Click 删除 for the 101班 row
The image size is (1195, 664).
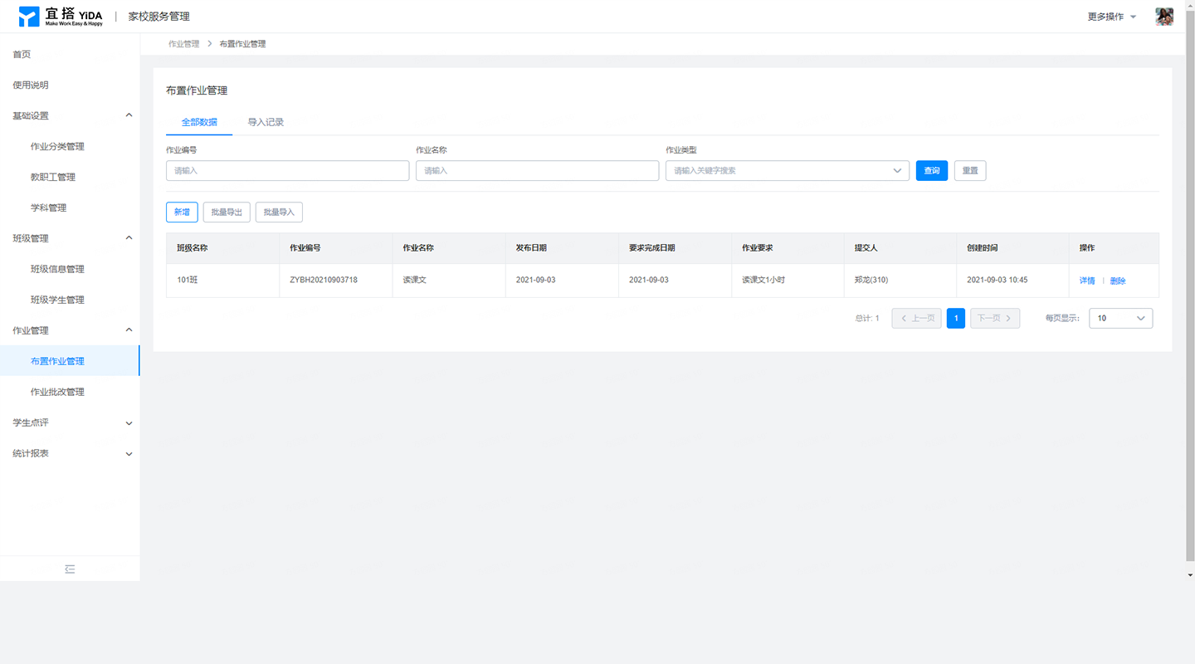1118,281
